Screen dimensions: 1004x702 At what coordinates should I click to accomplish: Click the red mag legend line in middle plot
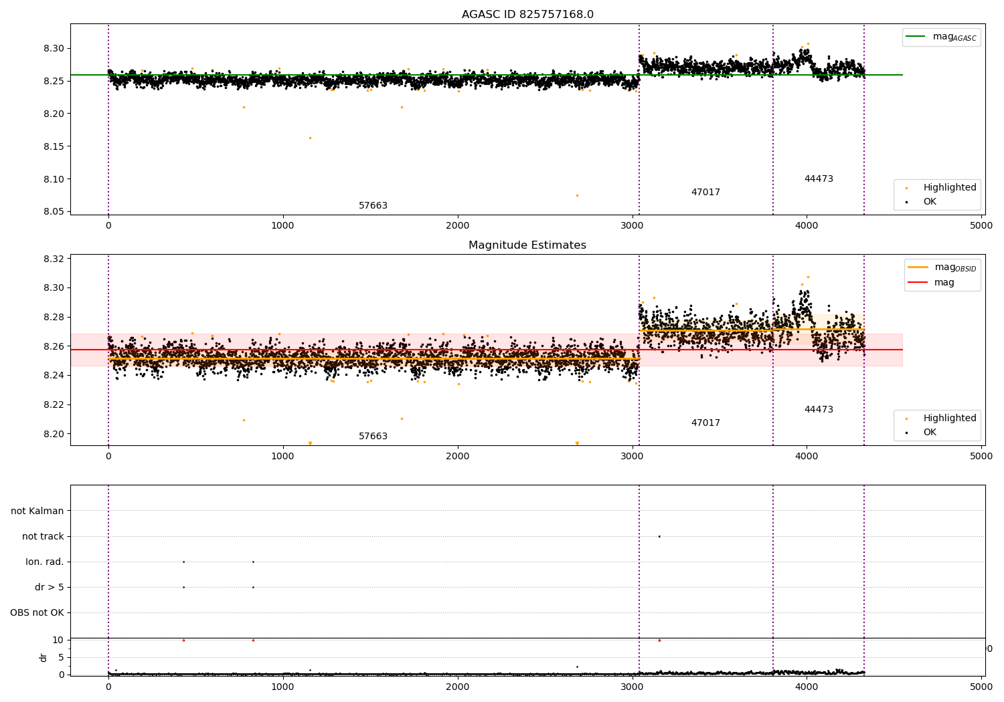[x=918, y=283]
